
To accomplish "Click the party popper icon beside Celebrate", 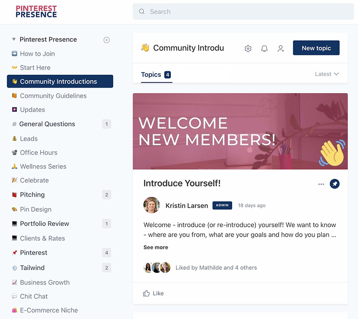I will 14,180.
